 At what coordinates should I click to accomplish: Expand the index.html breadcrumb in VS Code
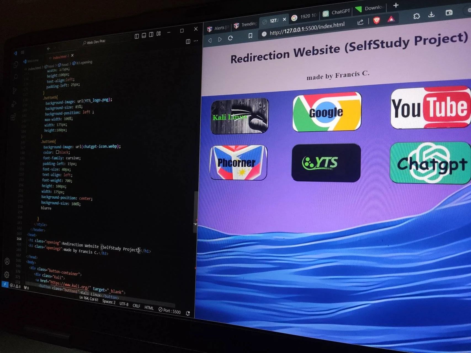pyautogui.click(x=33, y=68)
